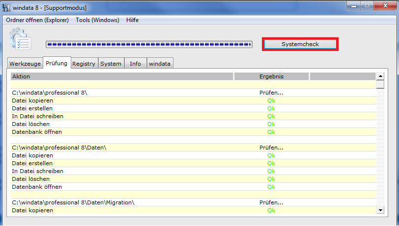
Task: Switch to the Werkzeuge tab
Action: coord(25,64)
